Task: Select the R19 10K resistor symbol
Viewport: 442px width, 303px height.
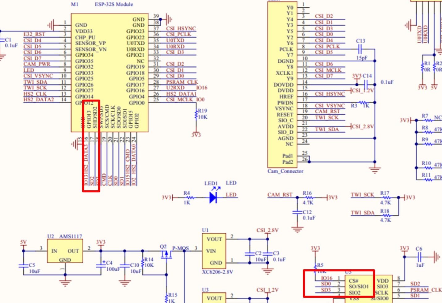Action: [x=196, y=115]
